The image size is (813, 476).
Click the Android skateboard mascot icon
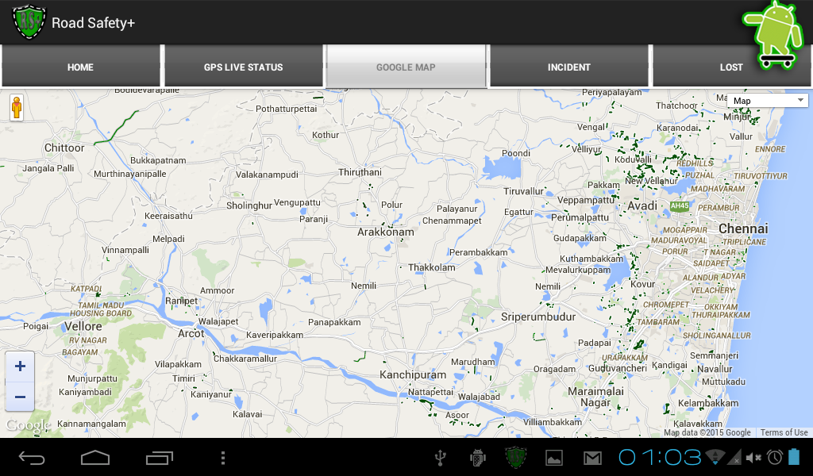click(773, 35)
